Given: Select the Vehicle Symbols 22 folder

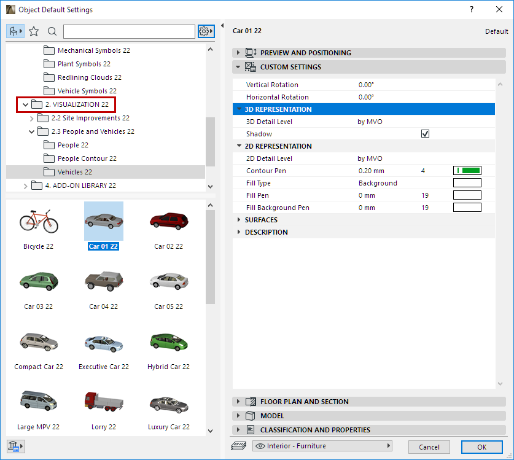Looking at the screenshot, I should pos(87,91).
